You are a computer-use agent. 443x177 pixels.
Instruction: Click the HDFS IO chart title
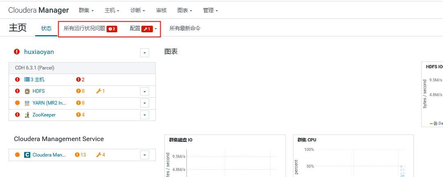tap(434, 67)
